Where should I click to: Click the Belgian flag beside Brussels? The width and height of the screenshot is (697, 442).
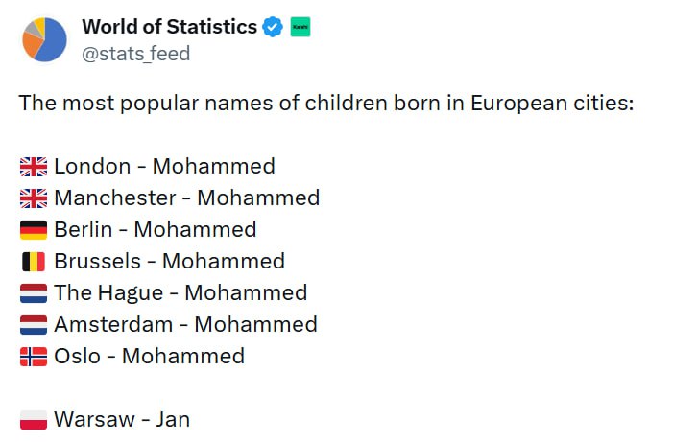coord(33,262)
